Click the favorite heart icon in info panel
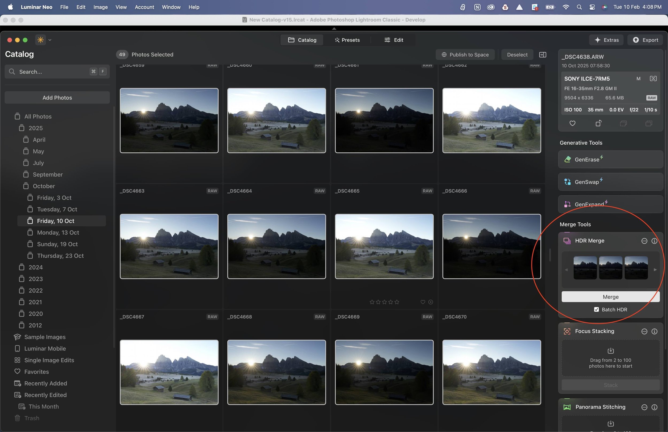Screen dimensions: 668x432 coord(572,124)
